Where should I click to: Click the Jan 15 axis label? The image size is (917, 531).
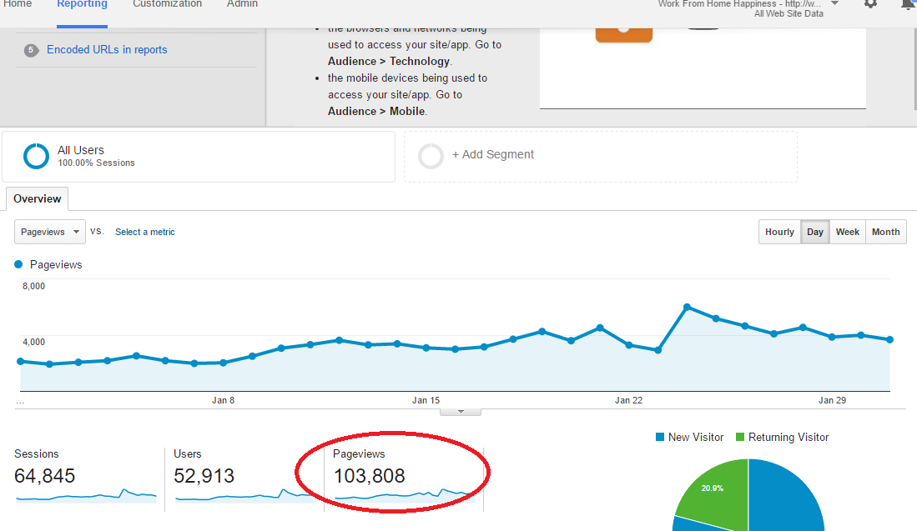pos(426,400)
